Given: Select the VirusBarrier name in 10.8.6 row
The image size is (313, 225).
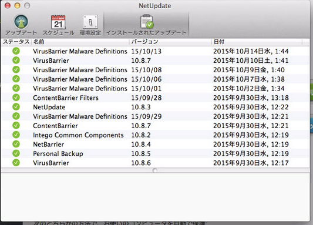Looking at the screenshot, I should (x=51, y=163).
